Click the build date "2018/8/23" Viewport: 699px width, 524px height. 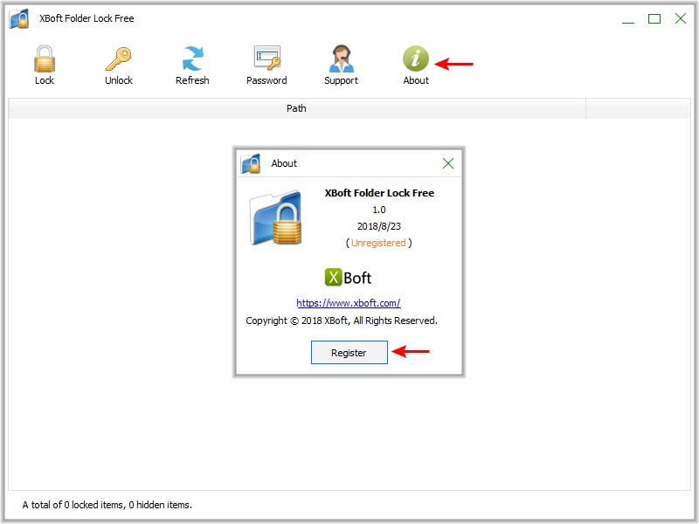[379, 226]
